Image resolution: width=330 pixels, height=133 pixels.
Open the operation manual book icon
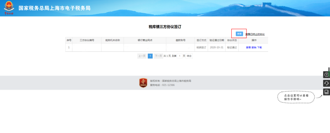pos(326,92)
